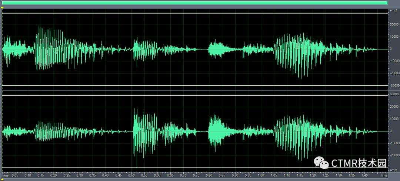The image size is (400, 181).
Task: Click the 0.40 mark on the time ruler
Action: (106, 176)
